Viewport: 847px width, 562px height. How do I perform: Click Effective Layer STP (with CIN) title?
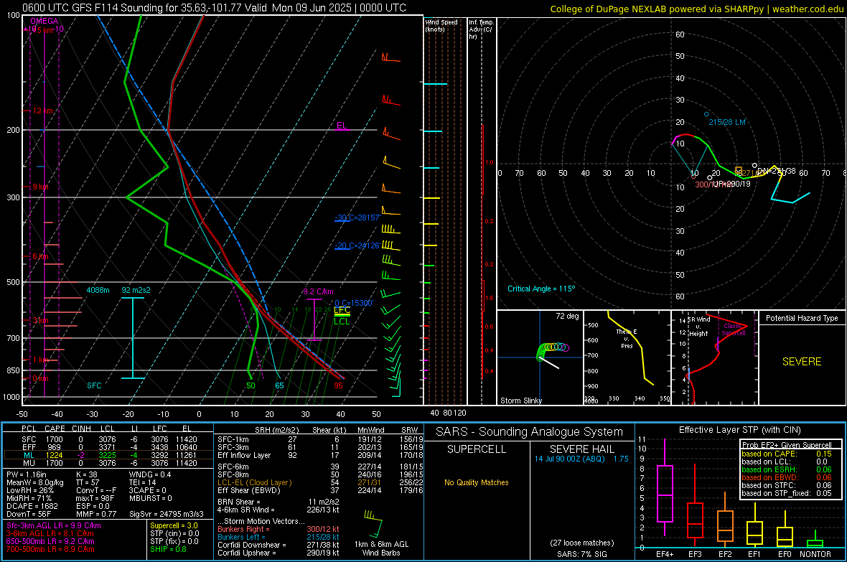[739, 430]
